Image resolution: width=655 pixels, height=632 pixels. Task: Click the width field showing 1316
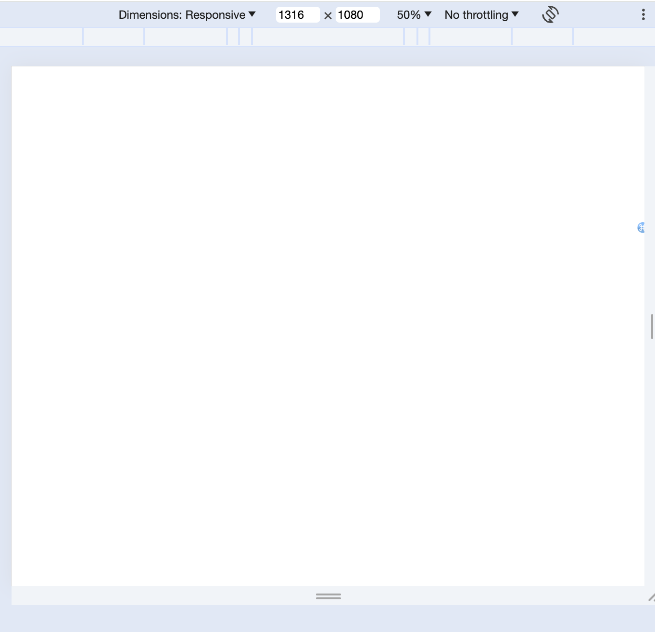click(x=297, y=15)
